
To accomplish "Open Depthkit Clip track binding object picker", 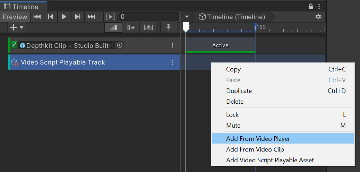I will [x=119, y=45].
